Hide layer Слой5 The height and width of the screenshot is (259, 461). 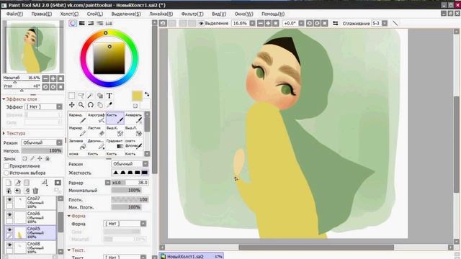(9, 230)
